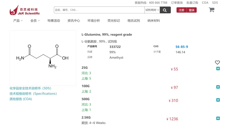Click hotline number 400 666 7788

click(x=158, y=3)
